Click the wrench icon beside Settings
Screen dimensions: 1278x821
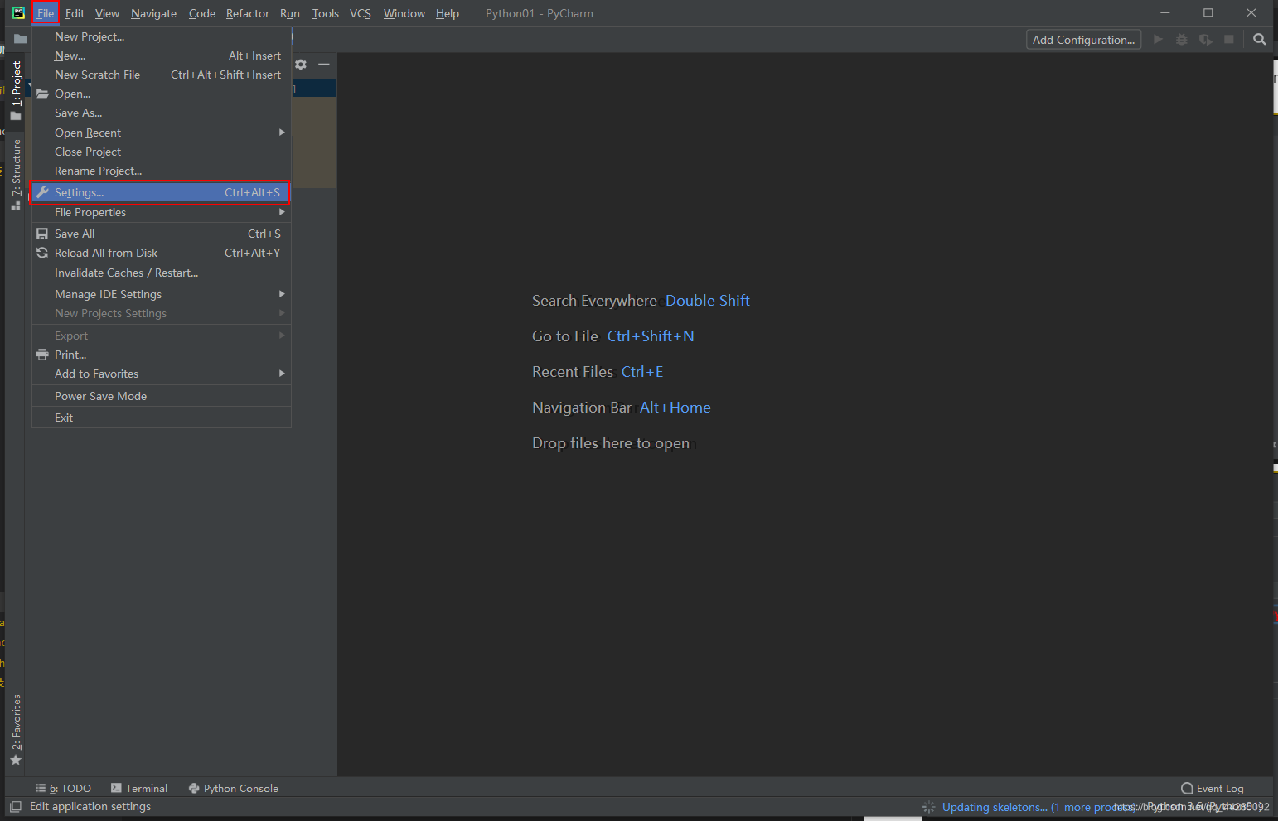point(42,192)
